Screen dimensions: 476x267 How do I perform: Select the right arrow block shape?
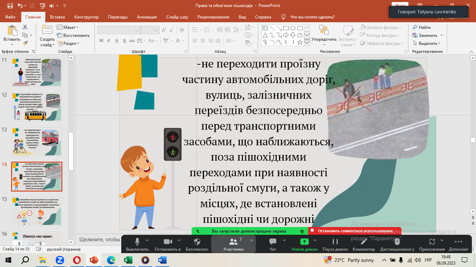(286, 35)
